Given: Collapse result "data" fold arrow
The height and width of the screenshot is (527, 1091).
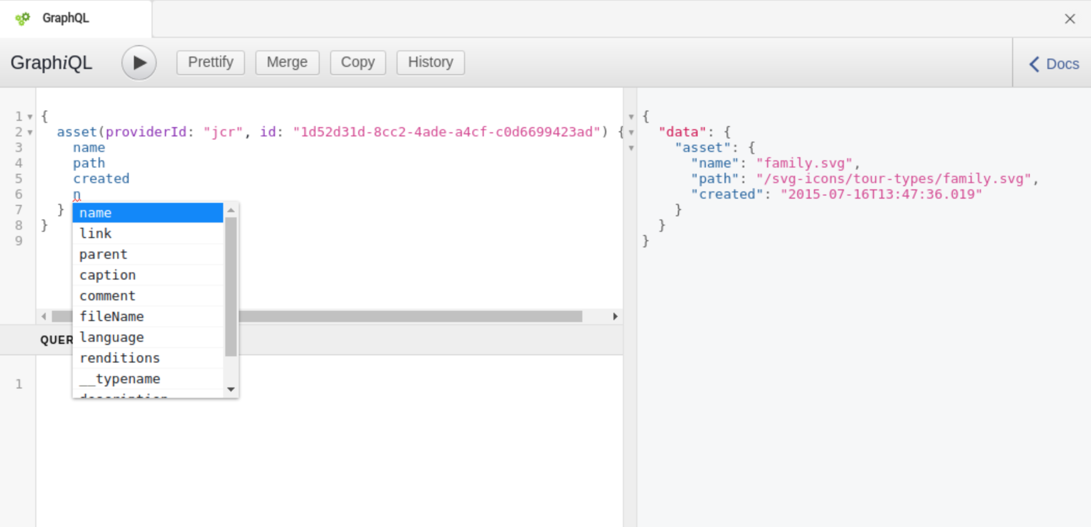Looking at the screenshot, I should (631, 133).
